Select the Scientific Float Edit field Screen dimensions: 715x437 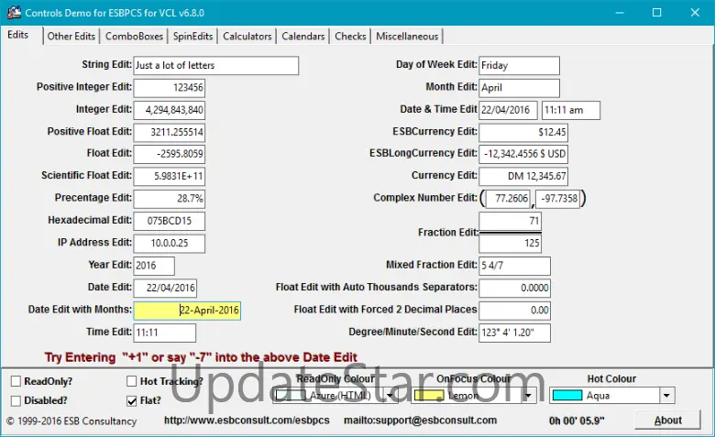(x=170, y=176)
